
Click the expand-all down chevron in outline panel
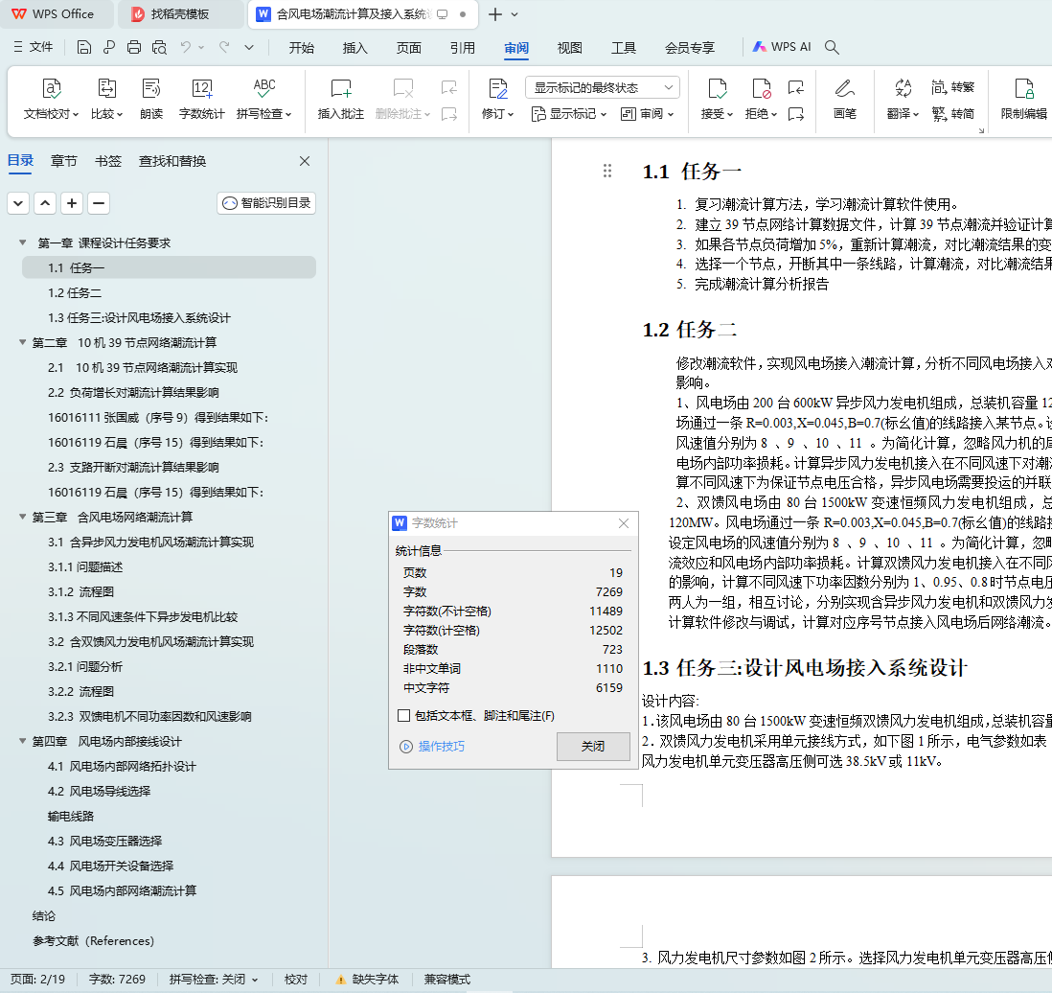click(x=18, y=203)
